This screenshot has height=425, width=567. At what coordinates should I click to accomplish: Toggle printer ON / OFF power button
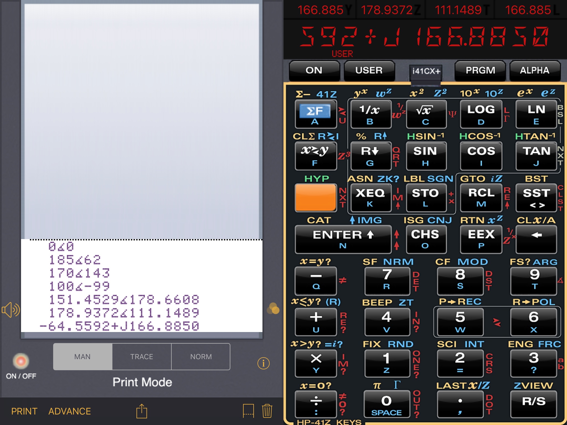coord(21,361)
